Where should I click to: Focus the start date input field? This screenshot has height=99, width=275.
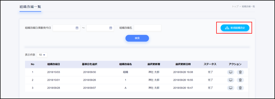pos(66,28)
